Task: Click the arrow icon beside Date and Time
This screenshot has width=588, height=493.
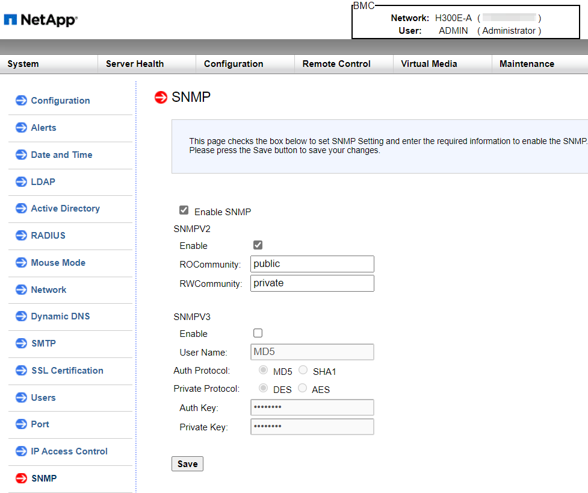Action: (22, 155)
